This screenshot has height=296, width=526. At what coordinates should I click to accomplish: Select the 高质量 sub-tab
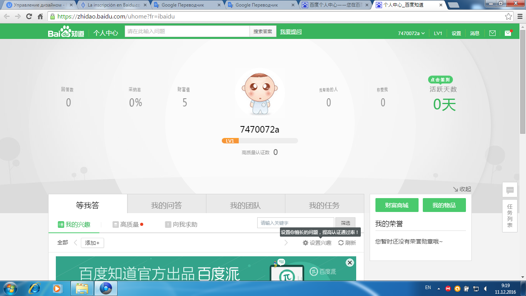pos(128,224)
